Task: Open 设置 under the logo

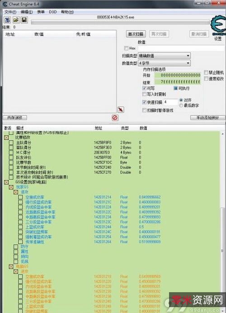Action: 218,39
